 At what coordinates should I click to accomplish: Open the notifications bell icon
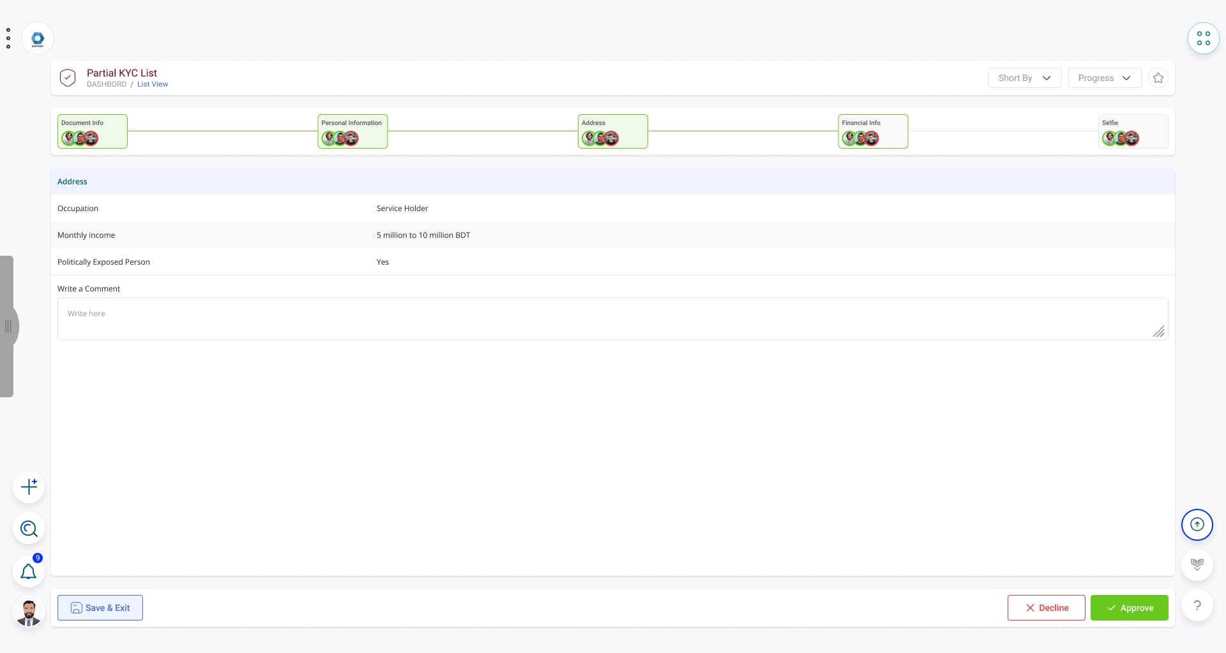[29, 571]
